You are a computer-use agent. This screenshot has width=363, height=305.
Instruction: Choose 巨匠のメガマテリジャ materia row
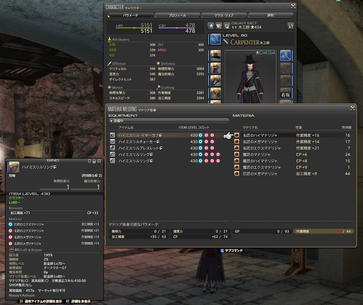pos(293,174)
